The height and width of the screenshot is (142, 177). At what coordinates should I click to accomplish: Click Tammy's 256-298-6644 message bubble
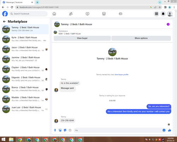pyautogui.click(x=67, y=120)
